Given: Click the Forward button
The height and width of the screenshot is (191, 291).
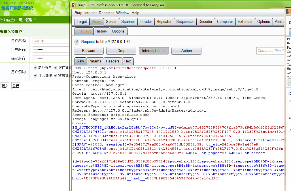Looking at the screenshot, I should (x=89, y=51).
